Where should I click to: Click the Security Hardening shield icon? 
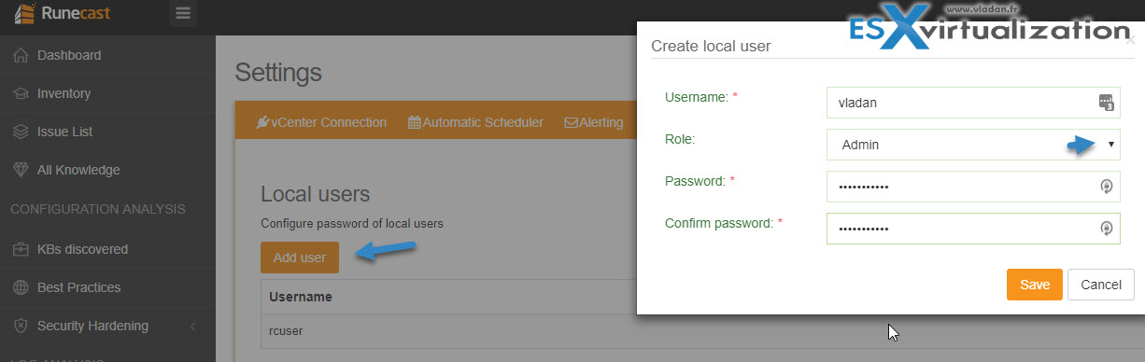coord(21,326)
